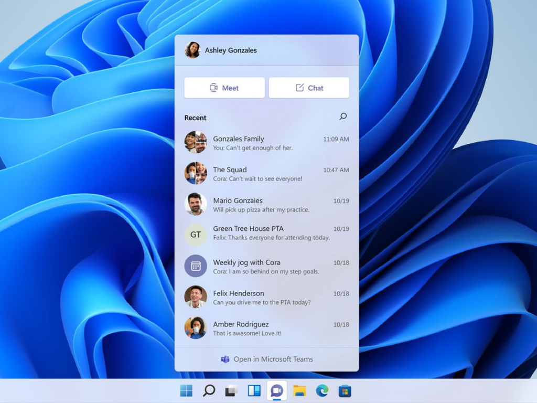Open the Widgets panel icon
The width and height of the screenshot is (537, 403).
pyautogui.click(x=254, y=390)
